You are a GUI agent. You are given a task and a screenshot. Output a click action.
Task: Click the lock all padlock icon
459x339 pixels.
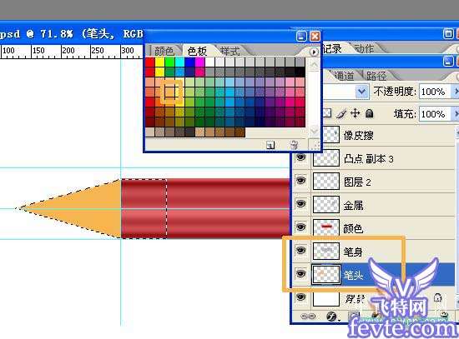click(370, 113)
